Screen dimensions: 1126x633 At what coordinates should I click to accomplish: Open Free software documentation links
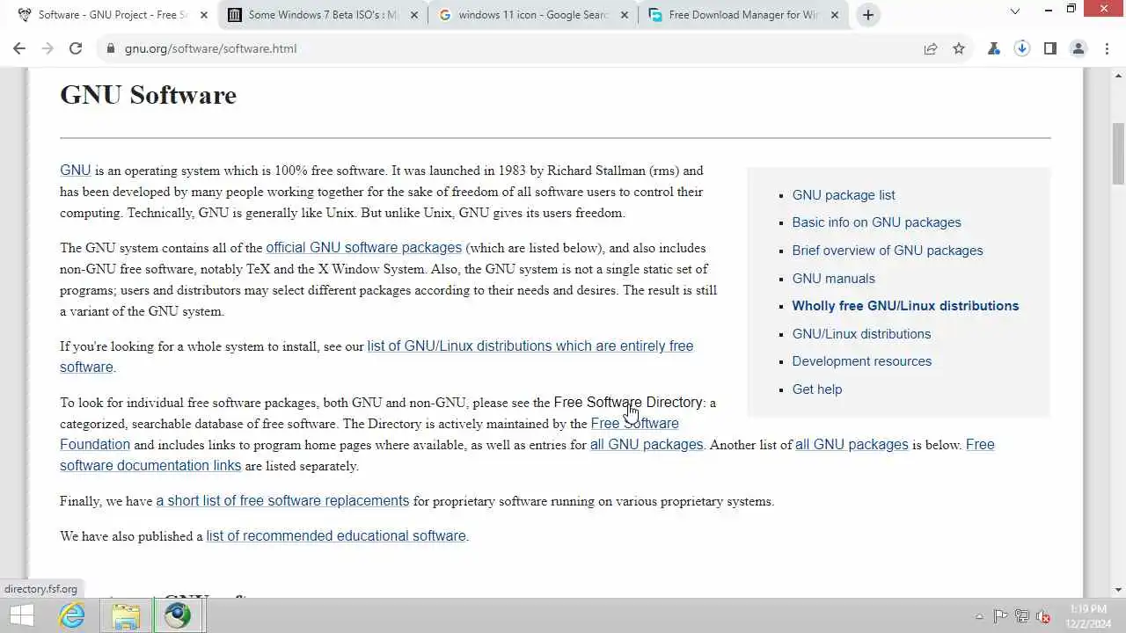point(150,466)
